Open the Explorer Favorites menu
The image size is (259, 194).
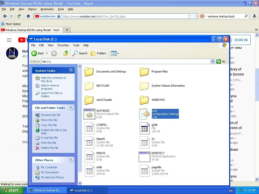(63, 45)
